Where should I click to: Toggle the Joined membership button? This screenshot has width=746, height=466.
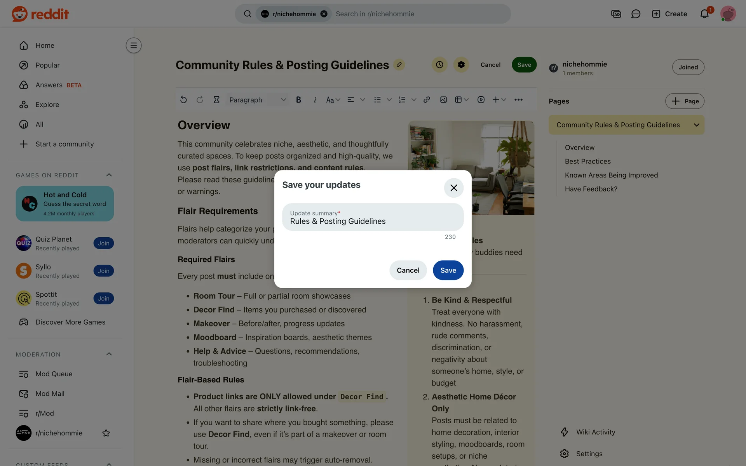pos(688,67)
